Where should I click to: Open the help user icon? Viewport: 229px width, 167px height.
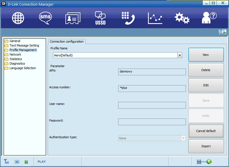(209, 18)
